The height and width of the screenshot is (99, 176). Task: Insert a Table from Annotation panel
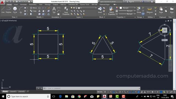pos(58,14)
